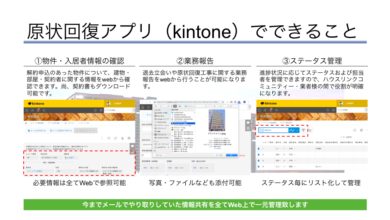Select ダウンロード in file dialog sidebar
Screen dimensions: 390x220
pyautogui.click(x=161, y=134)
